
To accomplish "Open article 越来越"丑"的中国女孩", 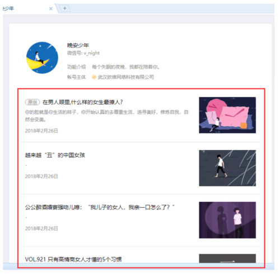I will tap(55, 155).
